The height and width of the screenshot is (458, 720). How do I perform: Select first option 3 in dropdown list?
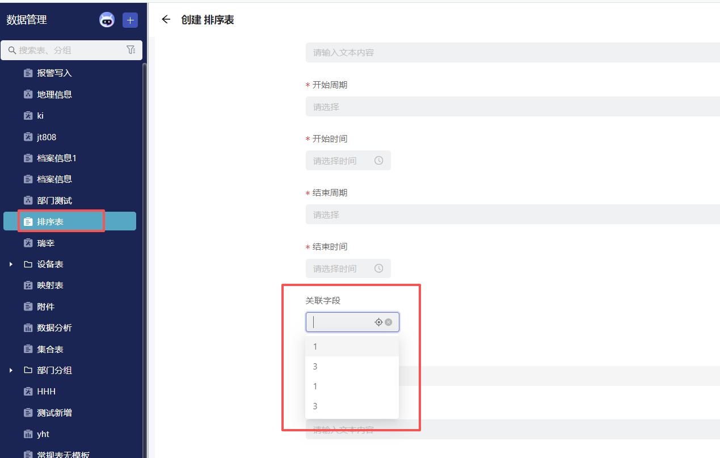tap(352, 367)
